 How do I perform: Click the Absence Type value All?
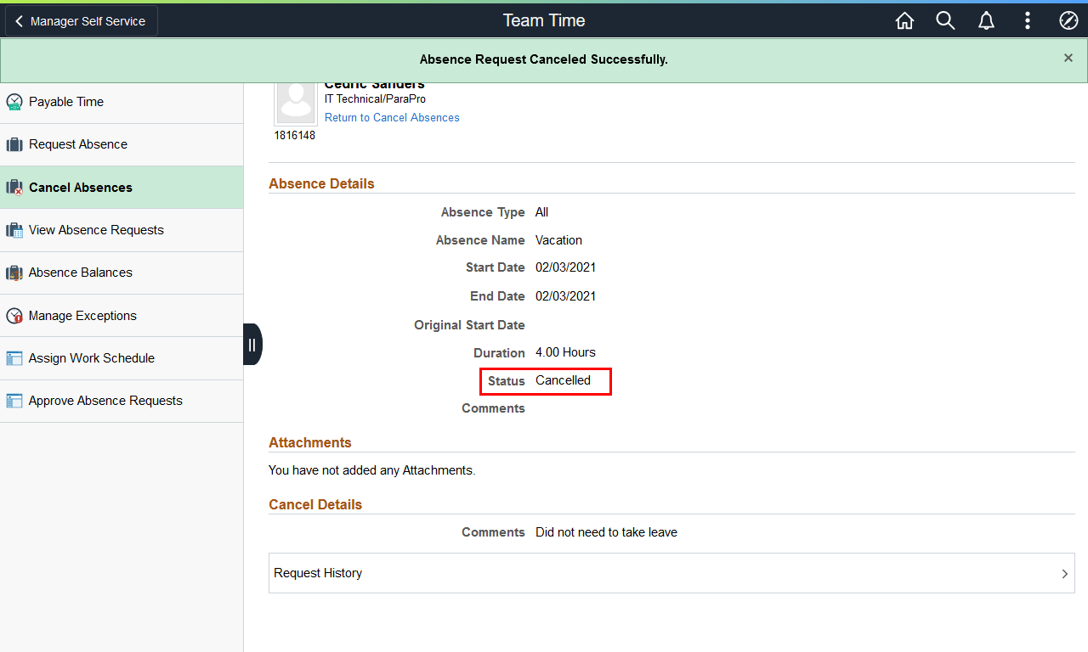click(x=541, y=212)
